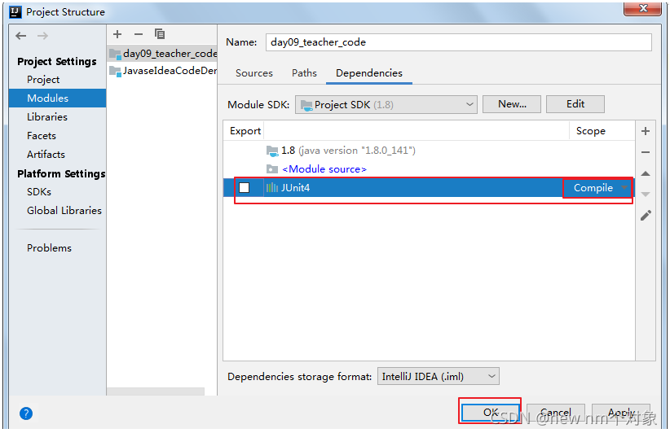Screen dimensions: 670x433
Task: Open the Module SDK dropdown
Action: (386, 104)
